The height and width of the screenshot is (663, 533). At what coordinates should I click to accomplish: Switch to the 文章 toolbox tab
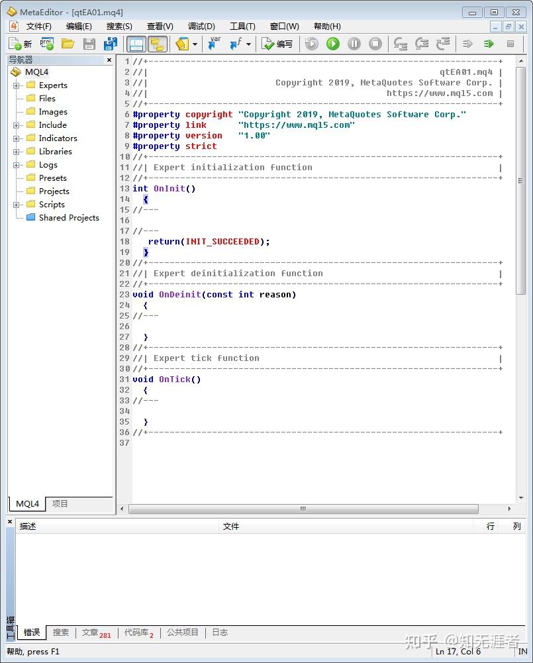coord(96,633)
